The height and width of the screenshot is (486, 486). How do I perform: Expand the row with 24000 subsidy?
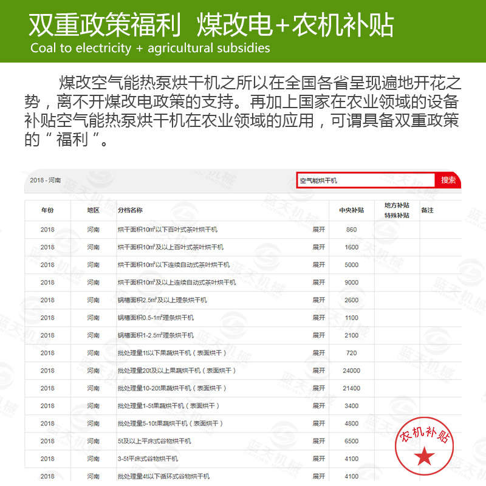318,371
